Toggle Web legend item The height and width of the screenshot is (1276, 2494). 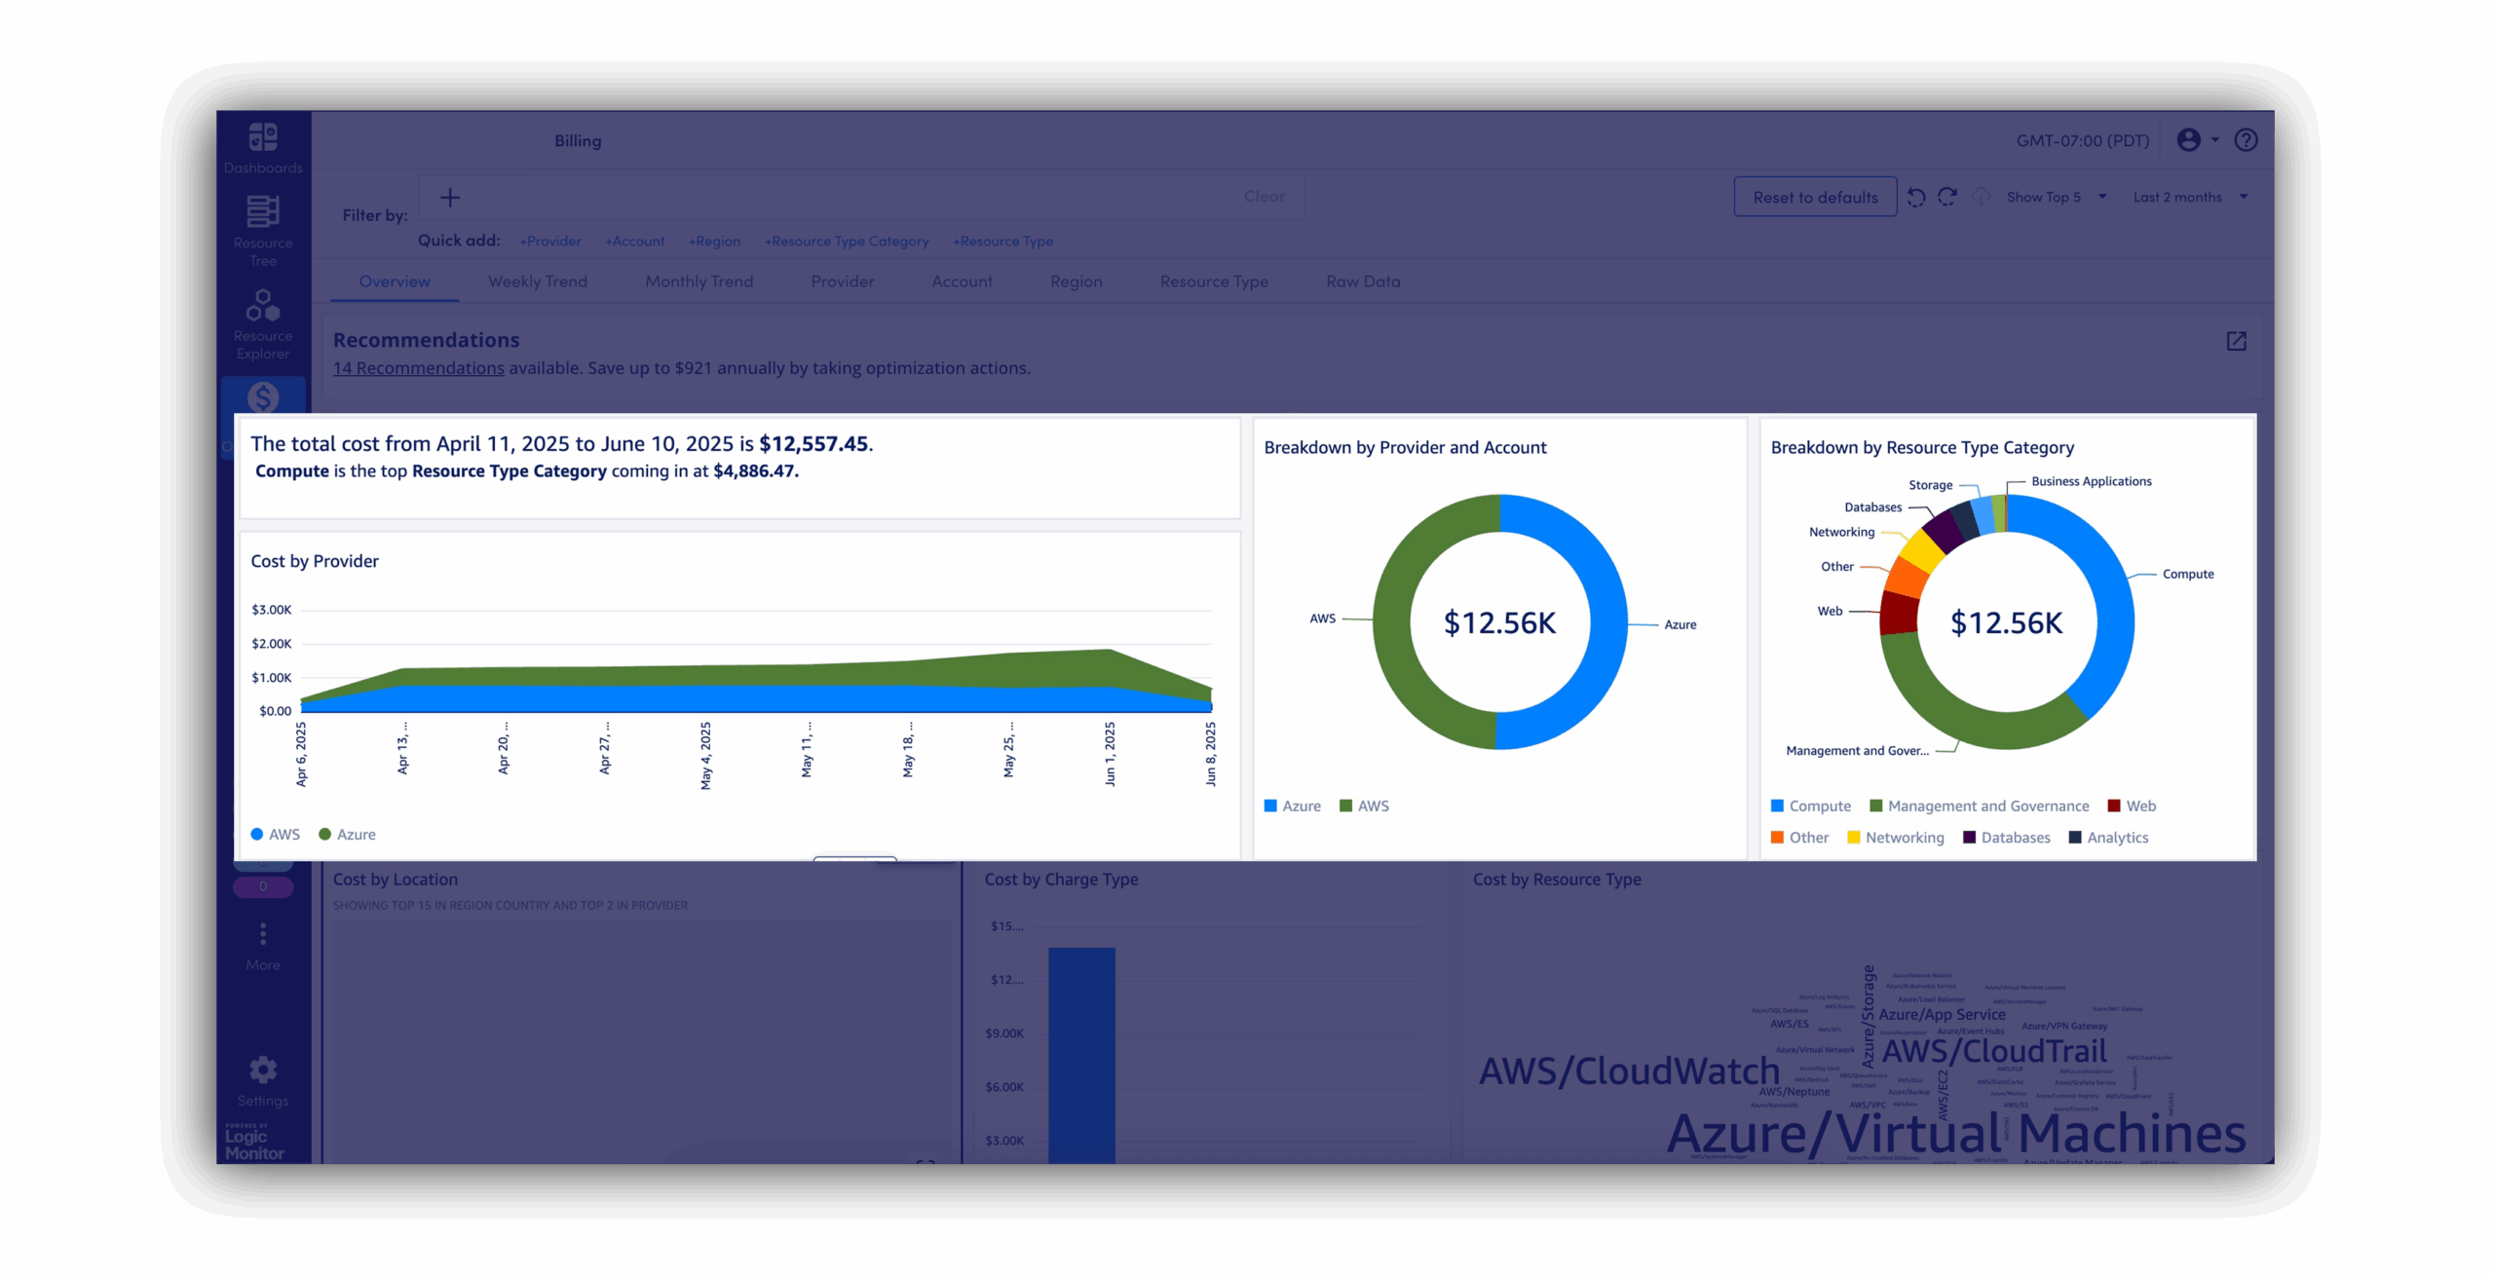coord(2133,807)
